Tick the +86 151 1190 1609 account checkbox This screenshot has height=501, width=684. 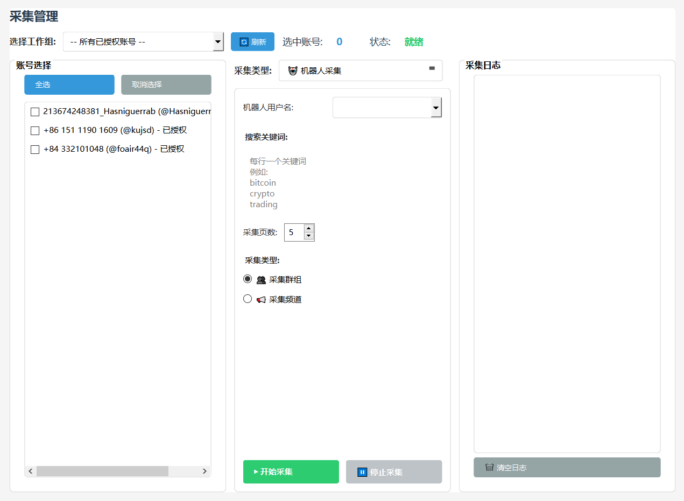[x=35, y=131]
